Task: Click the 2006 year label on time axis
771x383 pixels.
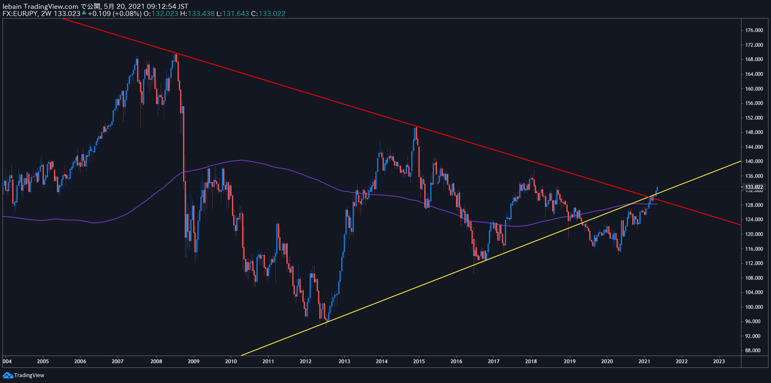Action: (x=80, y=362)
